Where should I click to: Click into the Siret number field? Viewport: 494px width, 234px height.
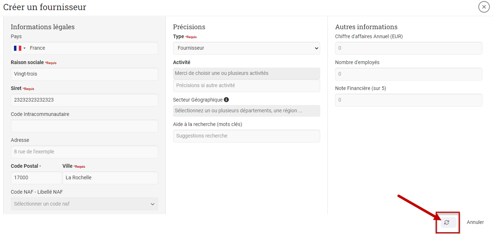point(85,100)
